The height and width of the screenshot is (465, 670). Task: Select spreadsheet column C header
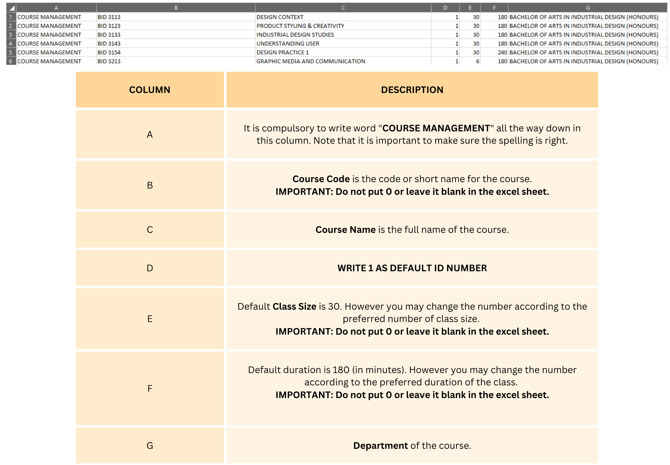coord(343,8)
